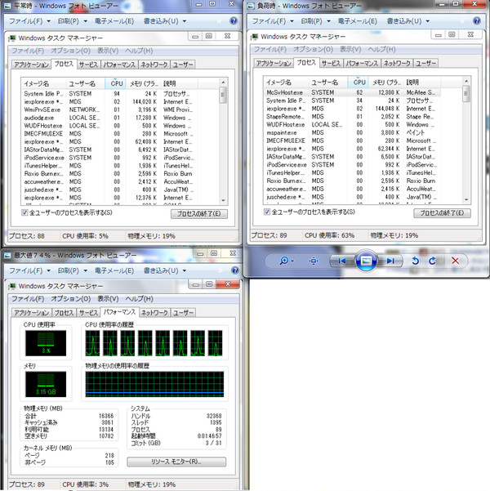The width and height of the screenshot is (490, 491).
Task: Click 電子メール(E) in 負荷時 viewer
Action: (358, 21)
